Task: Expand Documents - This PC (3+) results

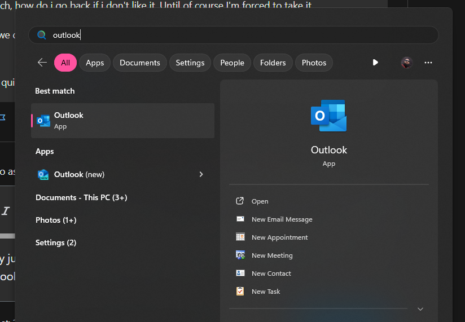Action: 81,197
